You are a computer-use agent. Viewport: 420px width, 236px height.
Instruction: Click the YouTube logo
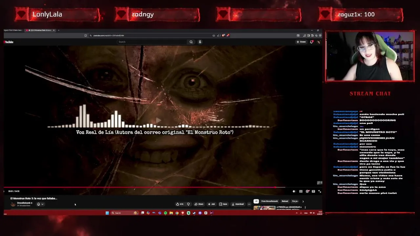click(9, 42)
